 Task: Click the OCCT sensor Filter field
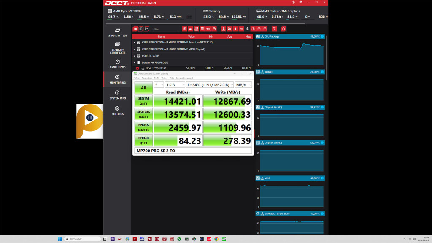click(165, 29)
